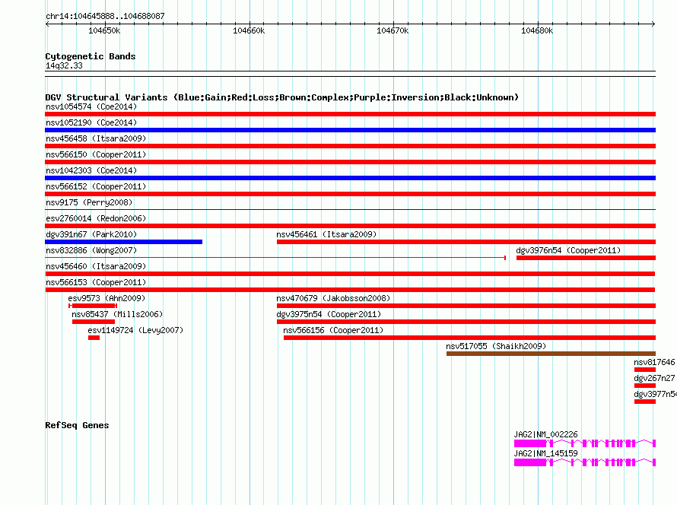Click the RefSeq Genes track title
Viewport: 677px width, 505px height.
77,425
